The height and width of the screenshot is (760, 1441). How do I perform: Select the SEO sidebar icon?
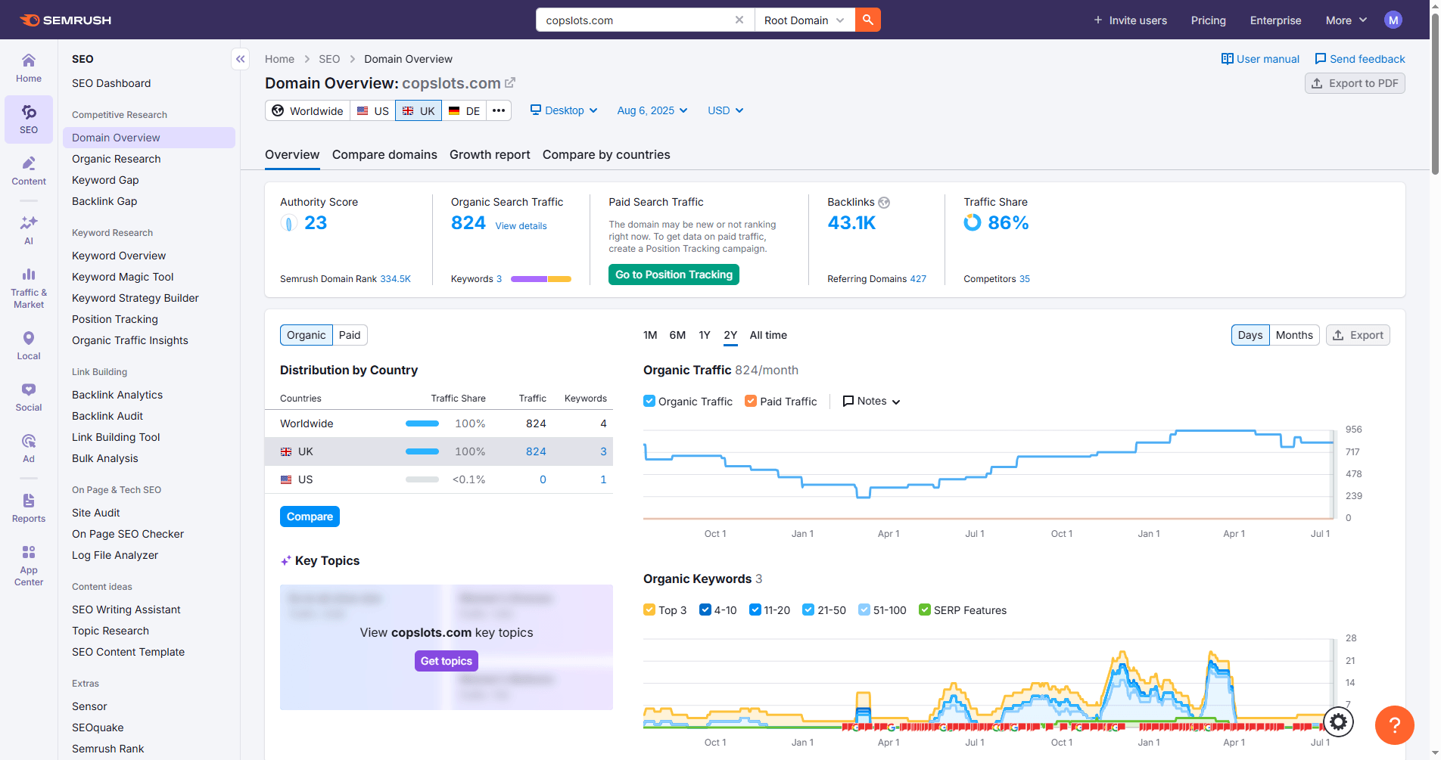pos(29,119)
